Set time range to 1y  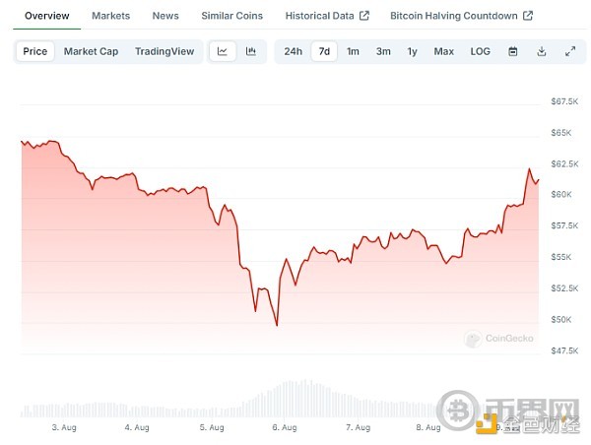click(x=412, y=51)
